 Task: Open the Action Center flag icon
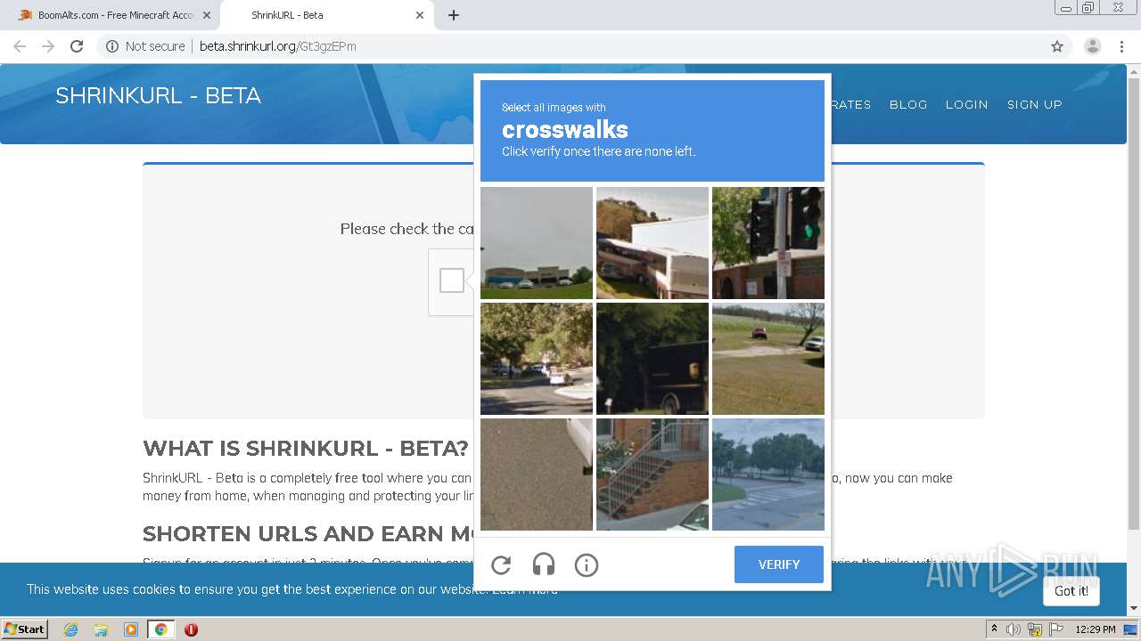[x=1055, y=629]
